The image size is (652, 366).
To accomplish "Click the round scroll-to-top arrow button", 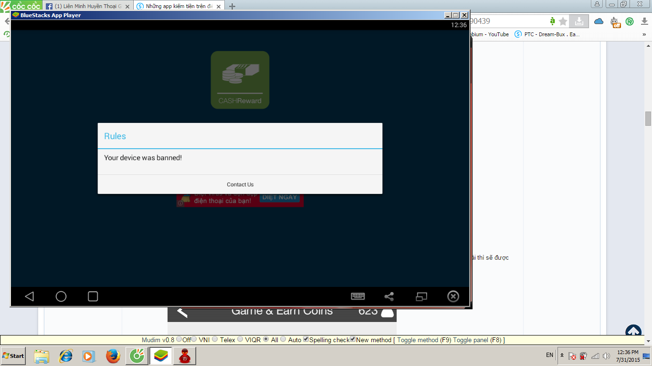I will 633,332.
